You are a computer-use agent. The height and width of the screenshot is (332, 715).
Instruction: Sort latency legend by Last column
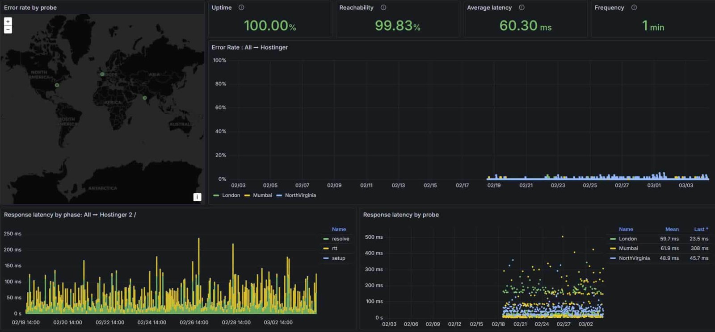[x=700, y=229]
